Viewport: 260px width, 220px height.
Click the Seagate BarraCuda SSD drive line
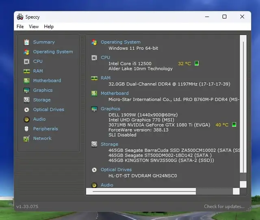174,150
